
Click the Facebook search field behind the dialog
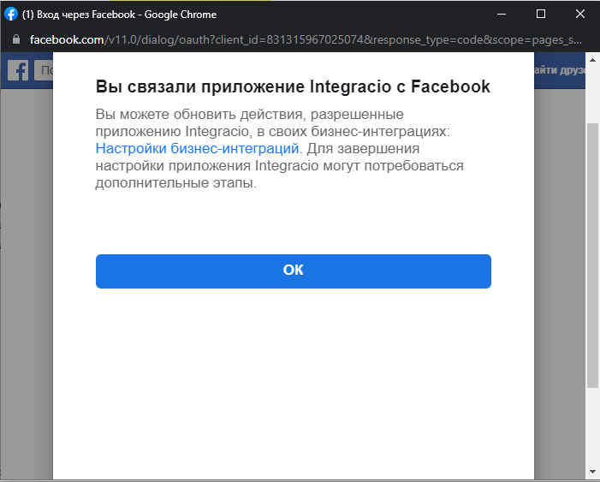(44, 70)
